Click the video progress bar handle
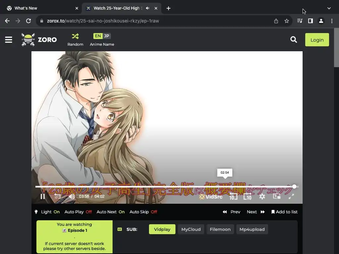 (x=294, y=187)
